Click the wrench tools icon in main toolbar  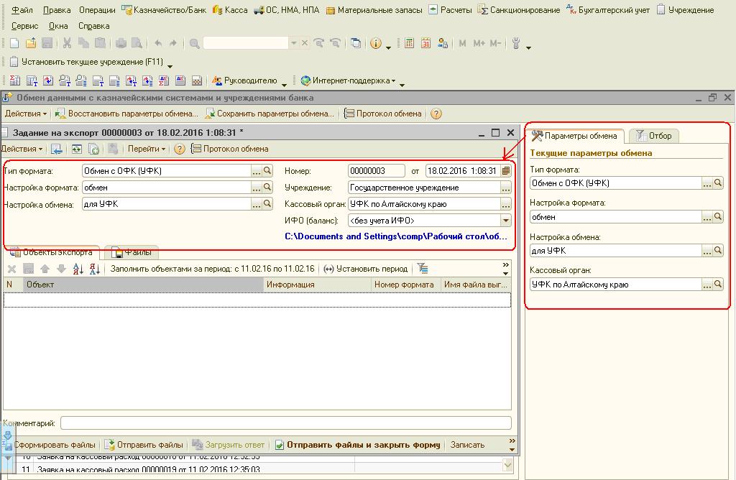pos(515,44)
